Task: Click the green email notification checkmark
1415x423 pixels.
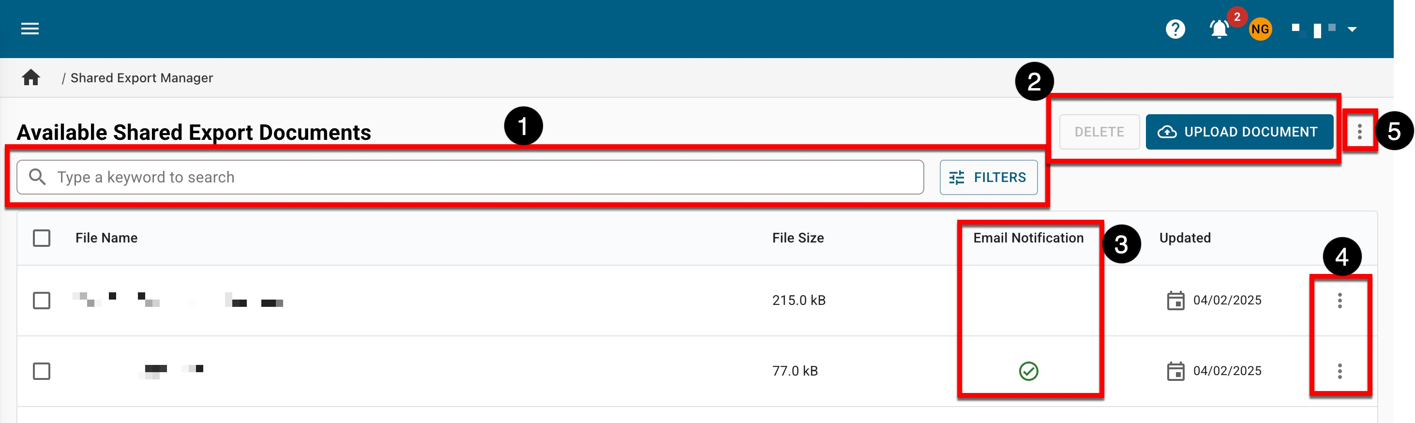Action: pyautogui.click(x=1028, y=371)
